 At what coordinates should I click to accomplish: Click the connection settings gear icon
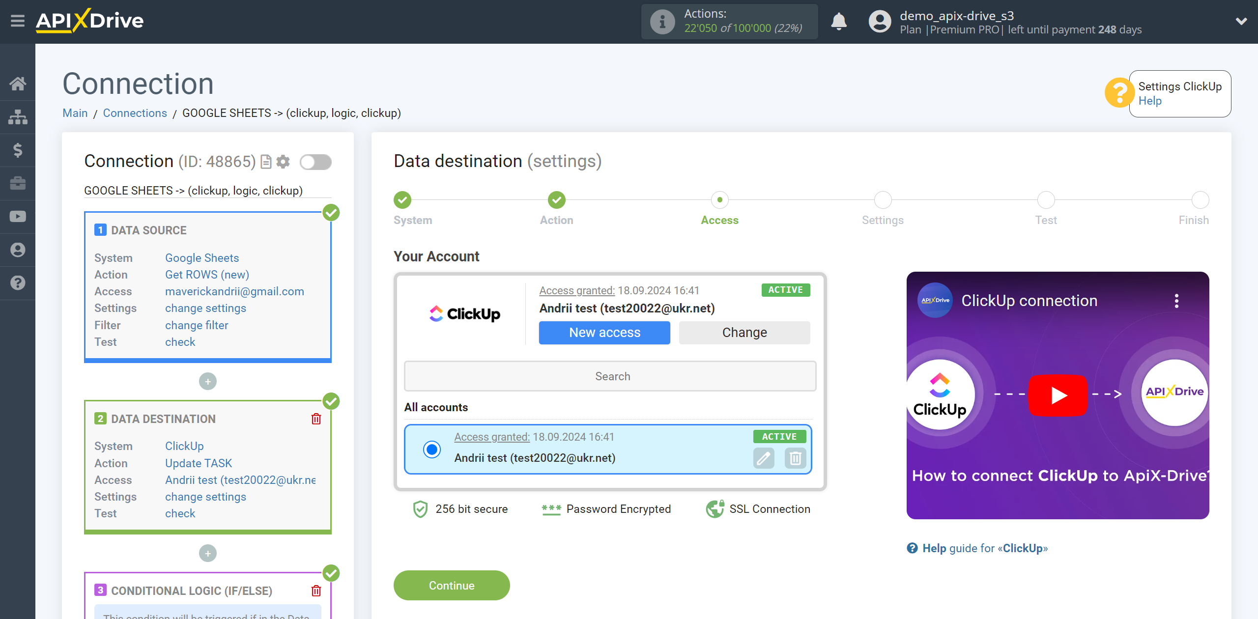pyautogui.click(x=283, y=161)
